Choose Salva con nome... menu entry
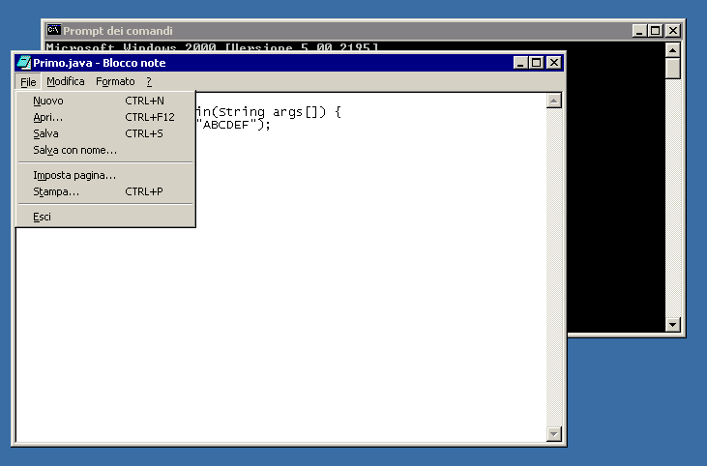 click(74, 150)
